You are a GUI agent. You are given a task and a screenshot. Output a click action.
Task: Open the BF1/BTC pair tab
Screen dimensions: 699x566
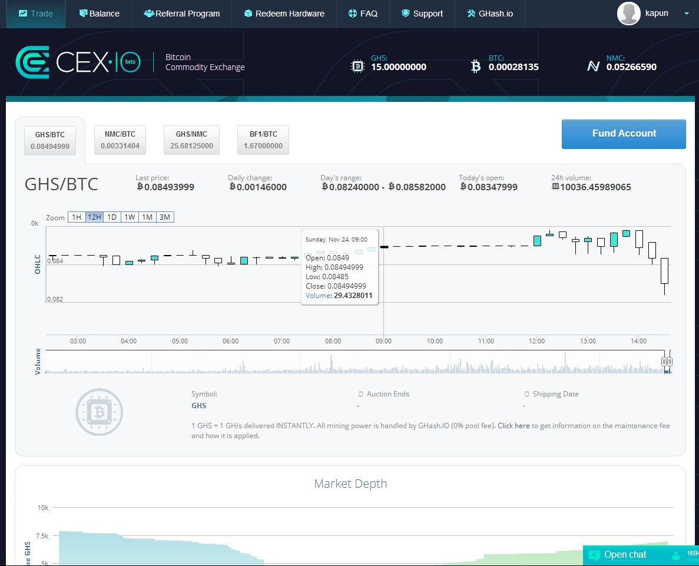tap(263, 140)
